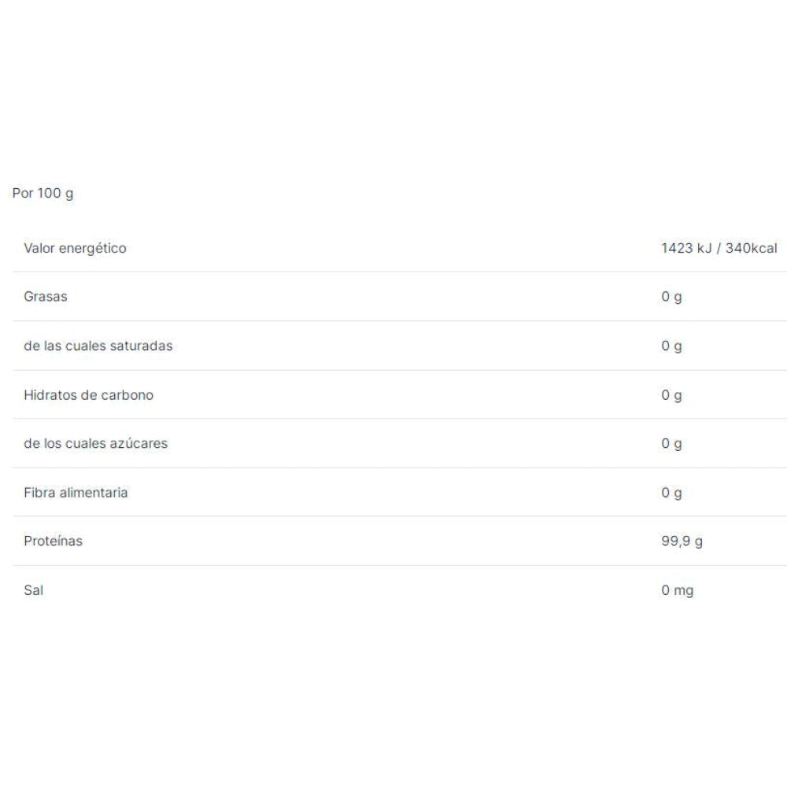Click '0 g' in Fibra alimentaria row
Screen dimensions: 787x787
pyautogui.click(x=671, y=493)
